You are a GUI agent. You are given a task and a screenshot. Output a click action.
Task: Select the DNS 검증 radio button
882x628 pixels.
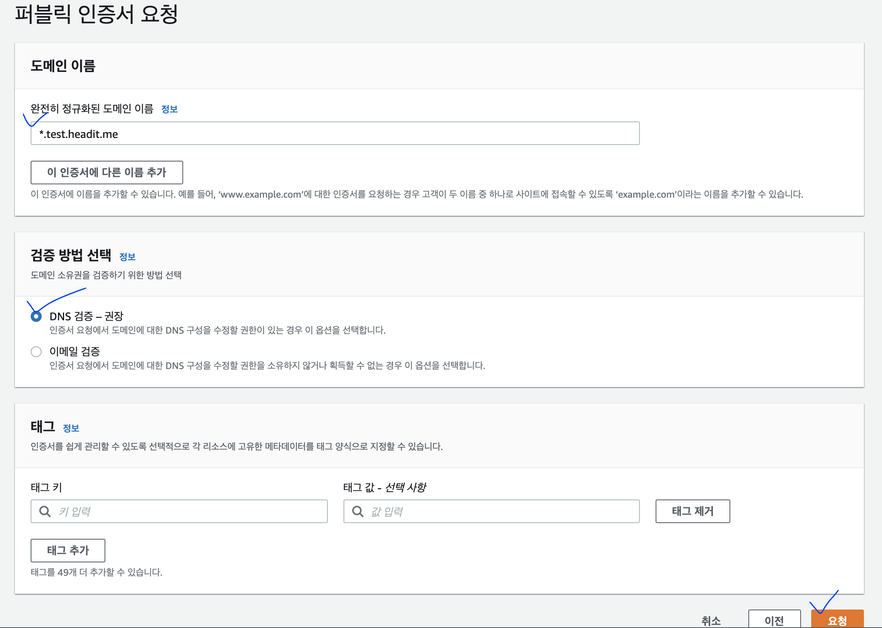pyautogui.click(x=36, y=316)
